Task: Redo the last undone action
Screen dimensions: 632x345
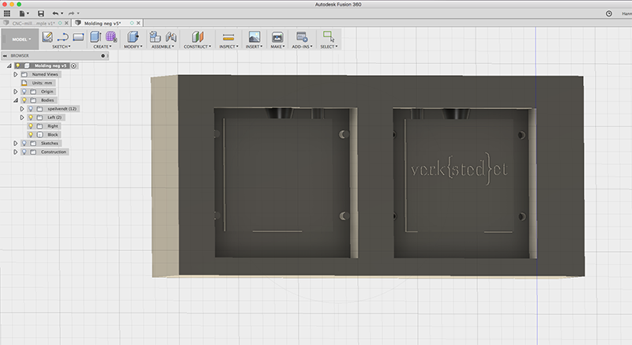Action: [71, 13]
